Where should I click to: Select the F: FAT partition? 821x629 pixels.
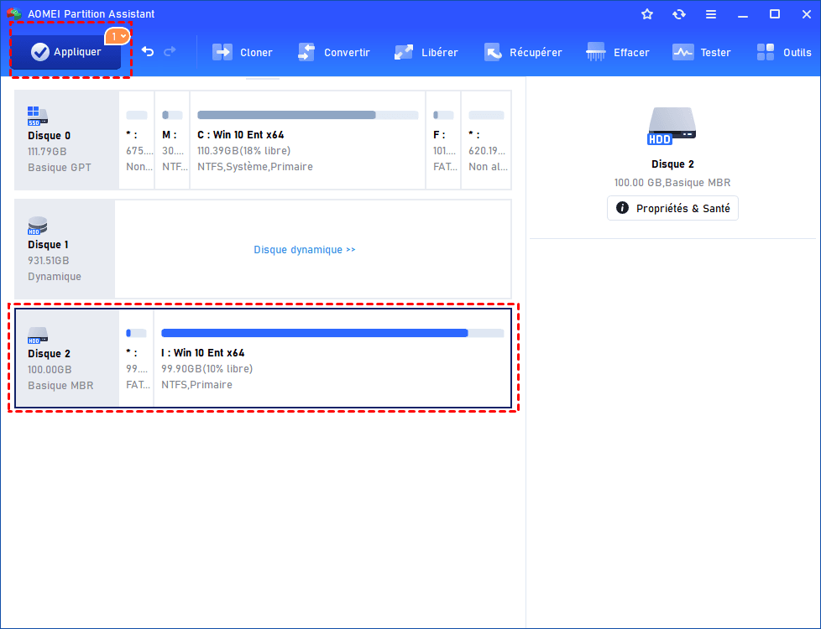(443, 140)
